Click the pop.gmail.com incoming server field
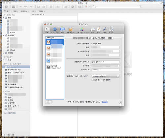Screen dimensions: 165x138 tap(106, 62)
